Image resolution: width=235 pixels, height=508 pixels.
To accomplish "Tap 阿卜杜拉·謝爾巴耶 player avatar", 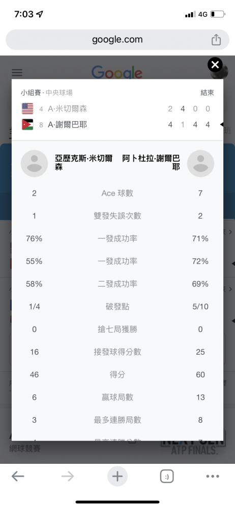I will 200,164.
